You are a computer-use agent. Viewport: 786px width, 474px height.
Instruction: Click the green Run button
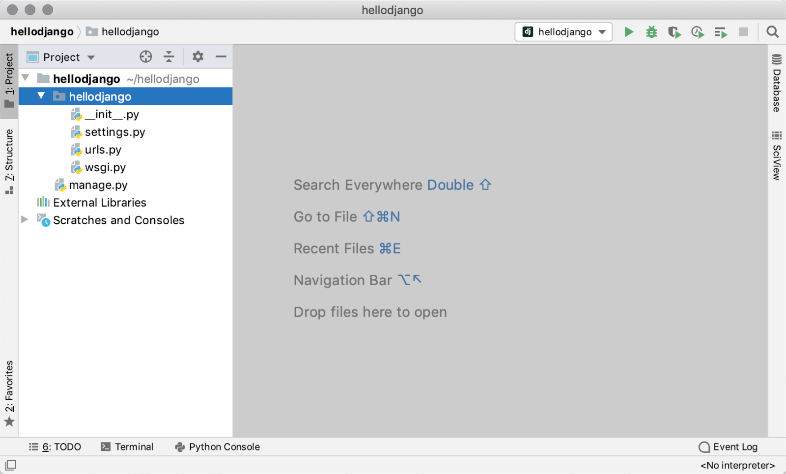[628, 32]
